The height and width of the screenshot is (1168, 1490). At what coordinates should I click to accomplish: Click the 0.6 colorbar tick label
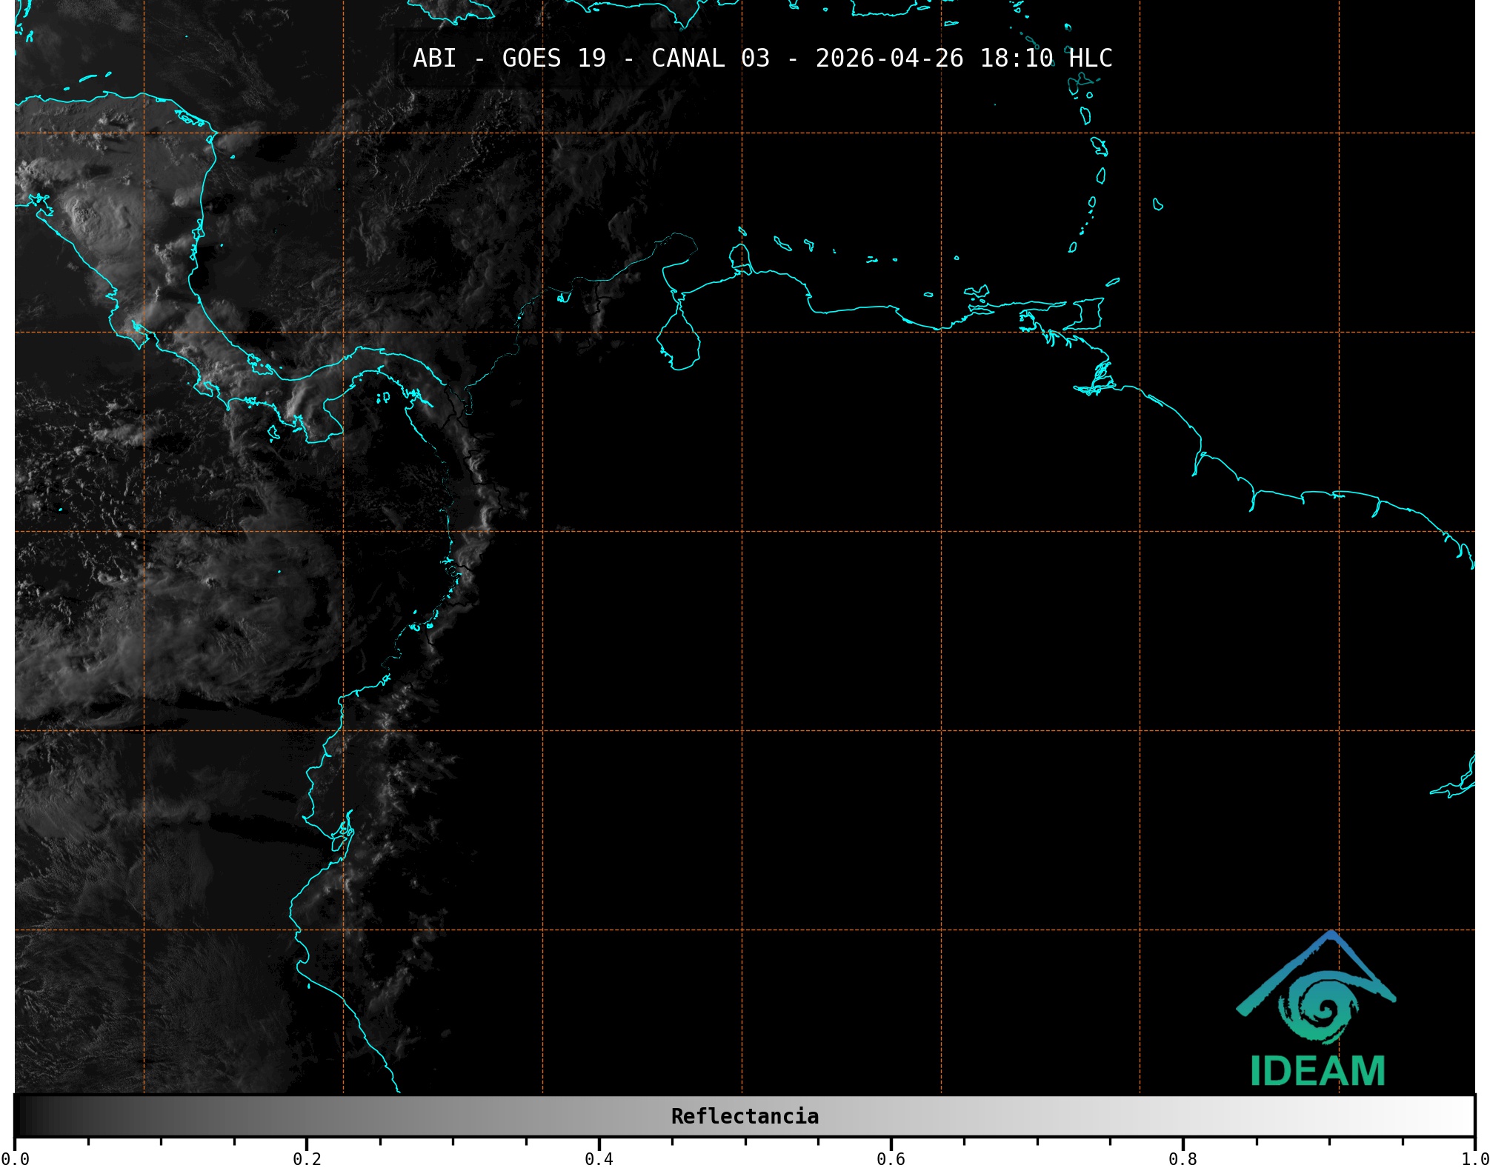(891, 1158)
